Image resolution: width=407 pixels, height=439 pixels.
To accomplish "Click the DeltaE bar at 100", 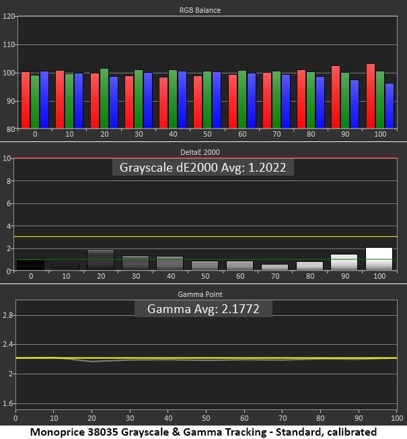I will pyautogui.click(x=379, y=259).
